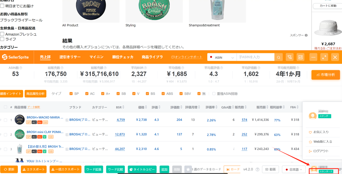
Task: Click the 市場分析 button
Action: (x=326, y=75)
